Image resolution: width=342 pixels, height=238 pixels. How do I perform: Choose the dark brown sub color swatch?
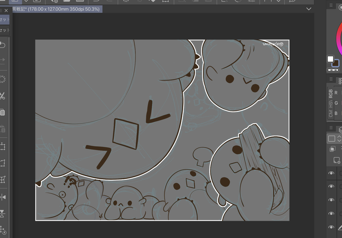336,63
